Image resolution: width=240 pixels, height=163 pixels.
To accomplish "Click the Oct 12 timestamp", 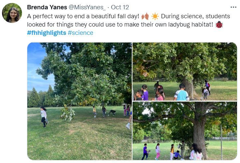I will (x=120, y=7).
